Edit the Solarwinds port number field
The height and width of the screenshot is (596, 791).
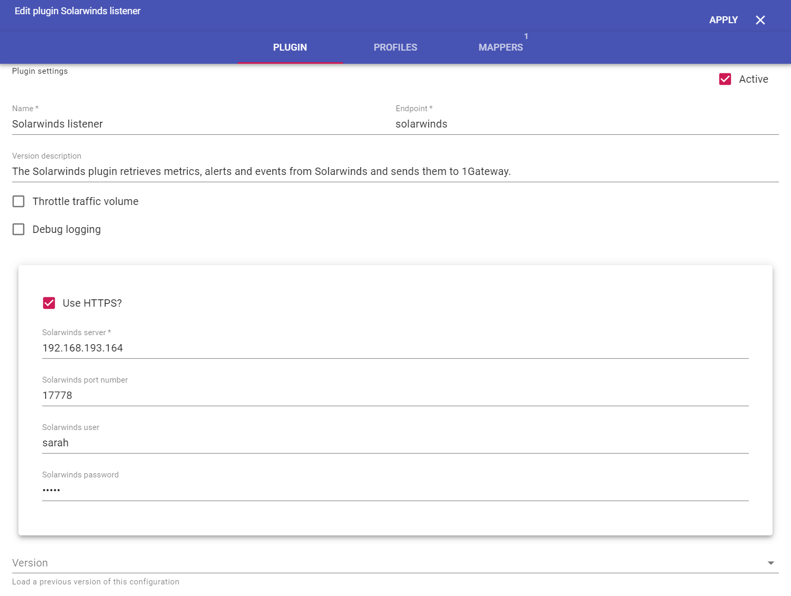pyautogui.click(x=395, y=395)
